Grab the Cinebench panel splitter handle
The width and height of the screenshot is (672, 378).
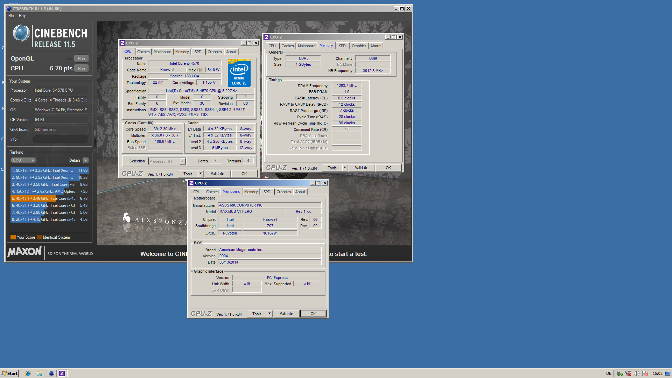[x=95, y=140]
